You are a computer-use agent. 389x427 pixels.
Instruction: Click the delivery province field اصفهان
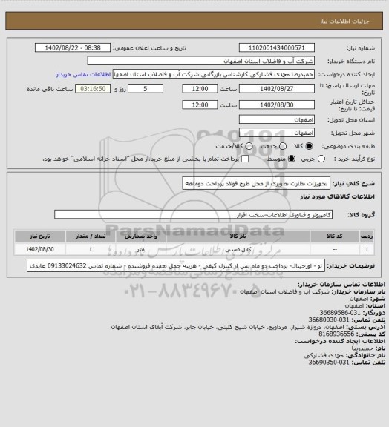(277, 119)
